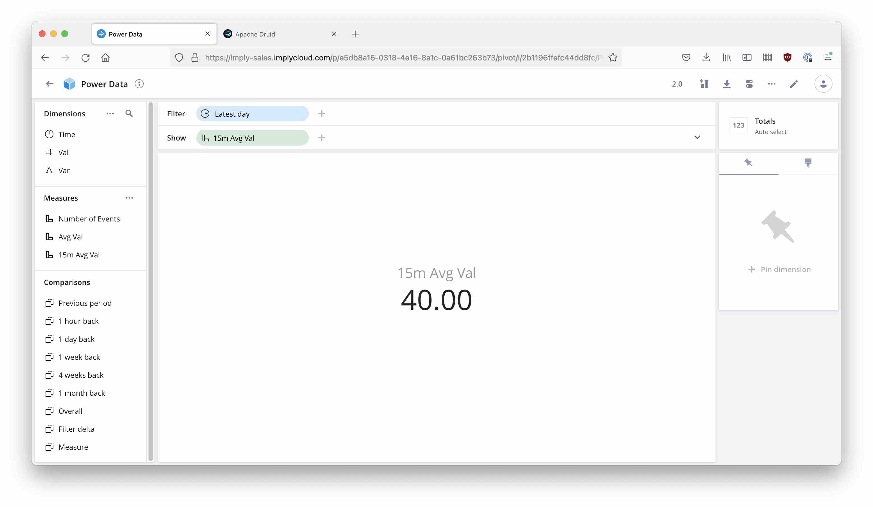
Task: Expand the Filter Latest day options
Action: [252, 114]
